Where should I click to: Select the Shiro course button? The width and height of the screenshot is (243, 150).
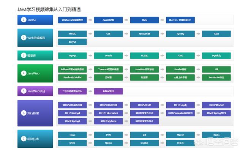[73, 143]
